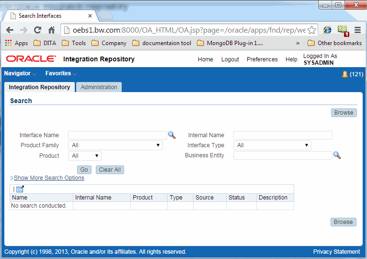
Task: Open the Privacy Statement link
Action: pyautogui.click(x=336, y=252)
